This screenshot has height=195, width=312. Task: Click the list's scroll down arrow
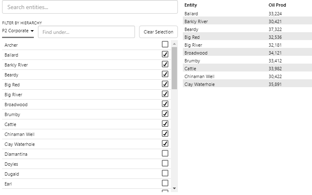pyautogui.click(x=174, y=188)
